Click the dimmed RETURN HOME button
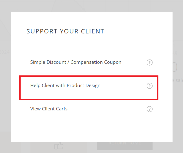This screenshot has width=183, height=153. tap(125, 146)
